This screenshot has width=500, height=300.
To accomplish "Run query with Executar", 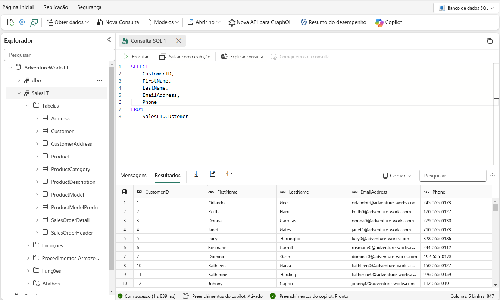I will 136,57.
